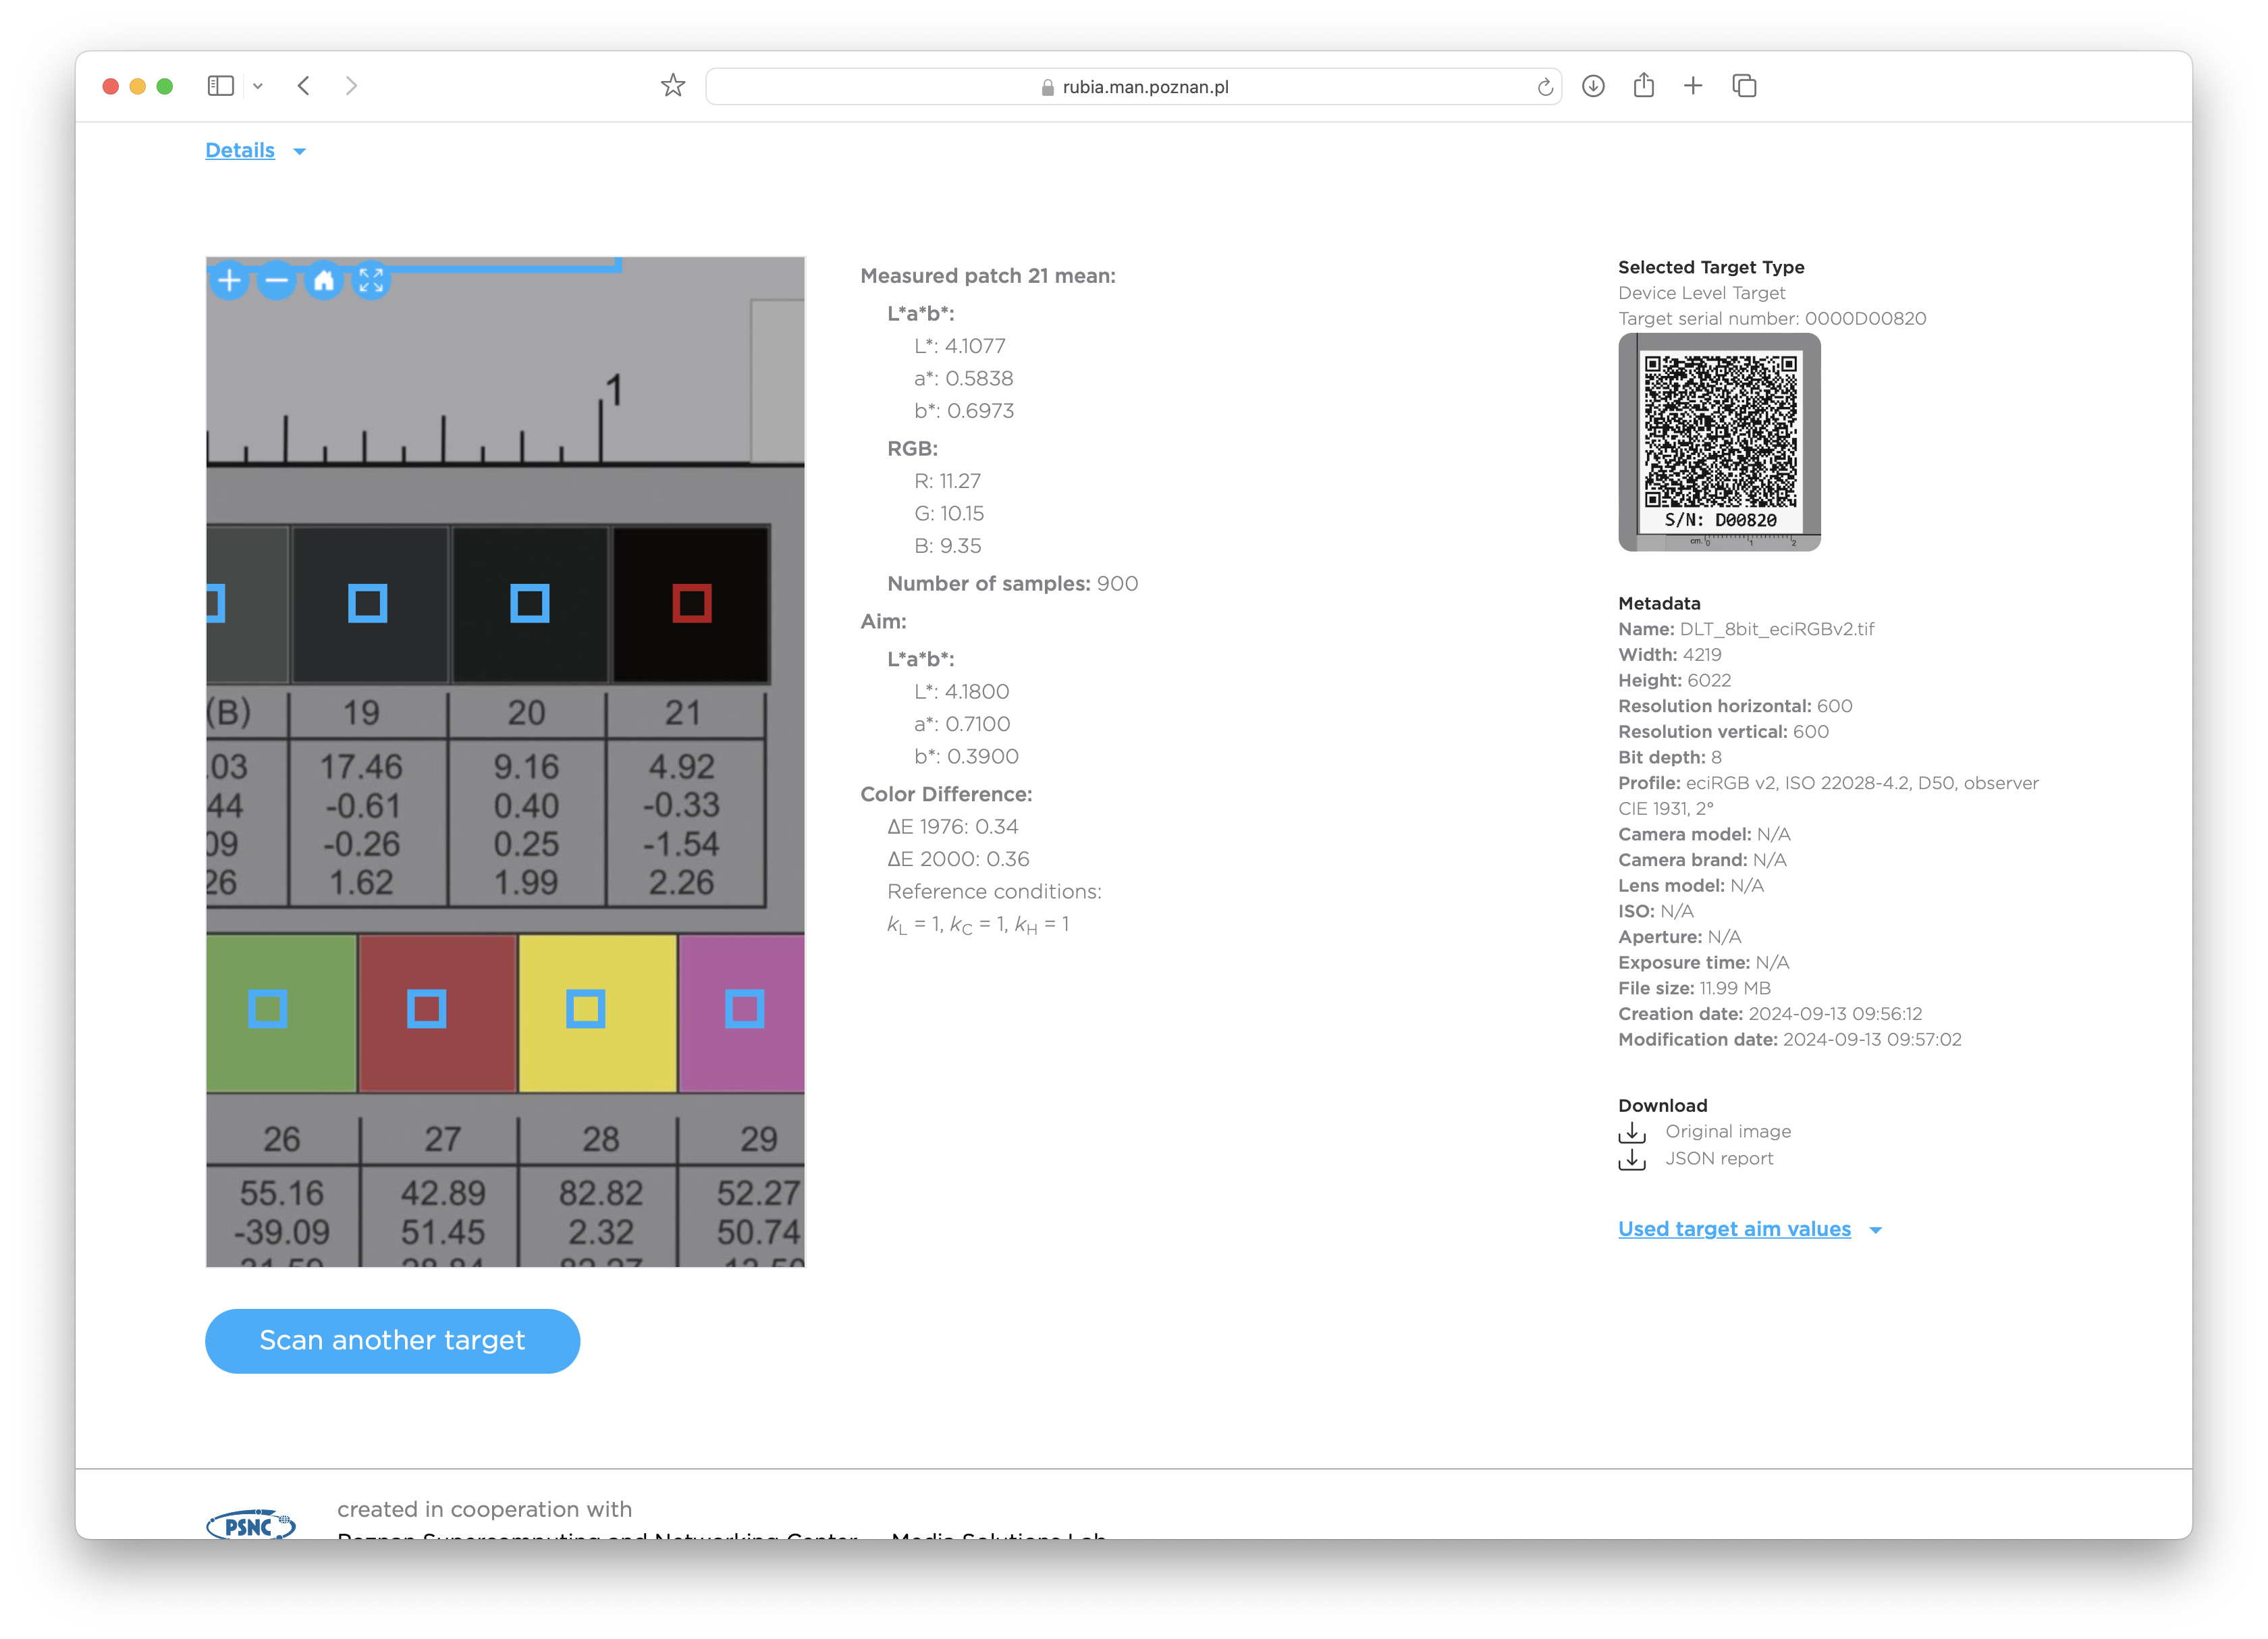Screen dimensions: 2268x1639
Task: Download the Original image
Action: 1727,1131
